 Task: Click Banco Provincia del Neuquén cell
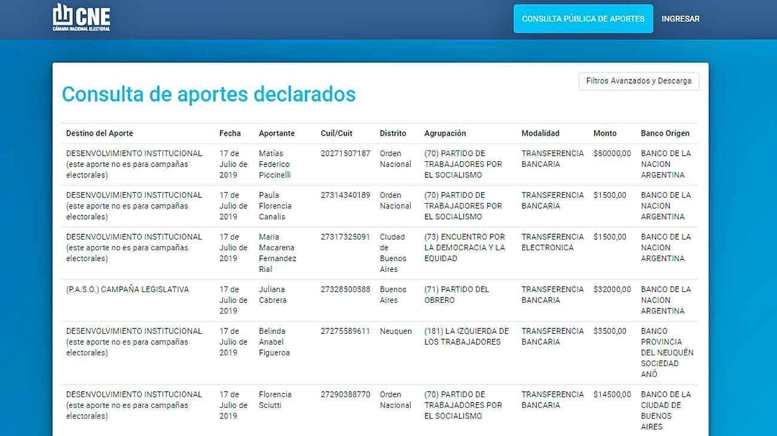tap(667, 352)
